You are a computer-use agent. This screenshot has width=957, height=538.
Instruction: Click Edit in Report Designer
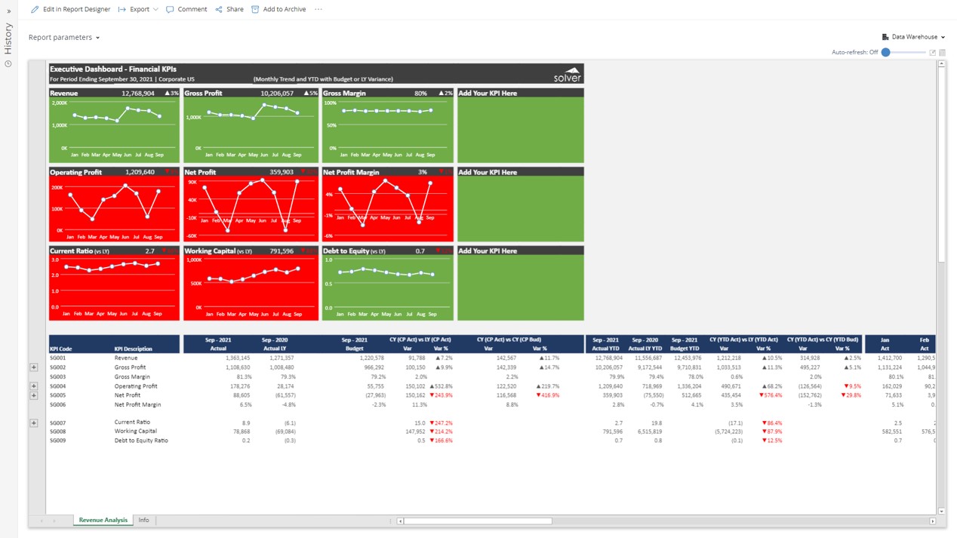click(x=70, y=9)
